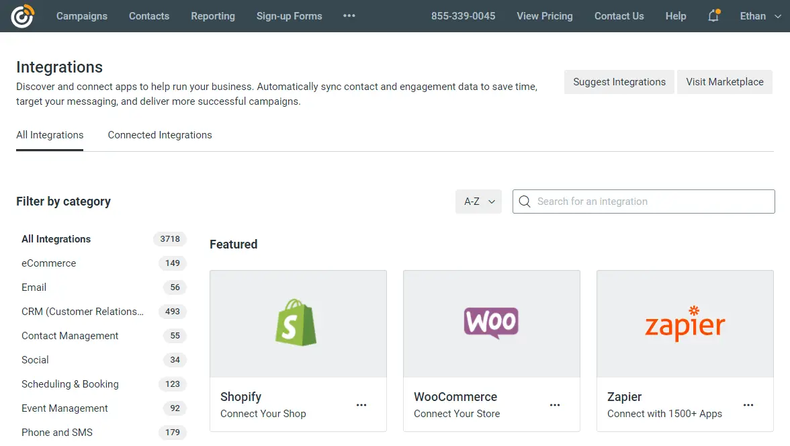Click the 3718 count badge
790x446 pixels.
[x=170, y=239]
